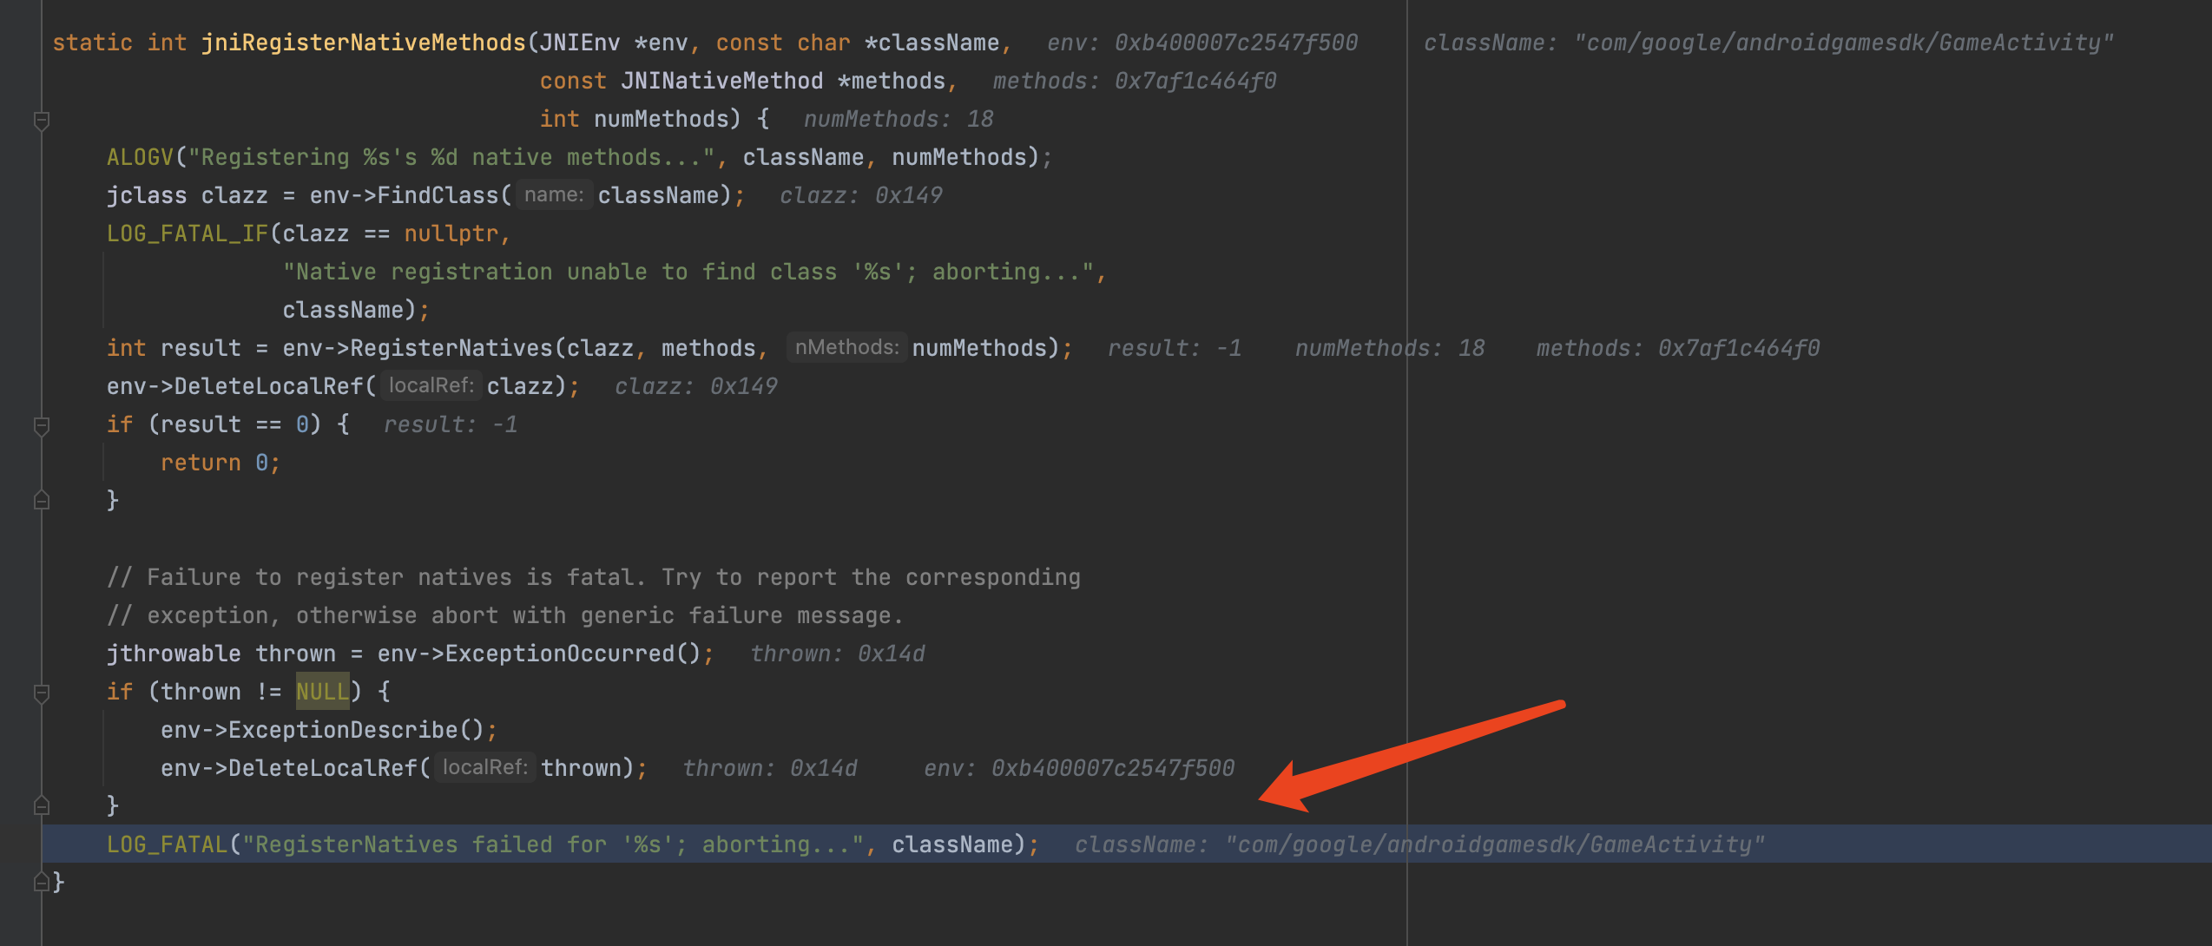Click 'localRef:' hint before thrown argument
Viewport: 2212px width, 946px height.
[484, 768]
